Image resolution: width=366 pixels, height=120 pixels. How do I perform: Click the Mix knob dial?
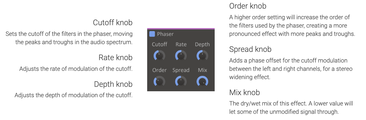click(x=202, y=81)
